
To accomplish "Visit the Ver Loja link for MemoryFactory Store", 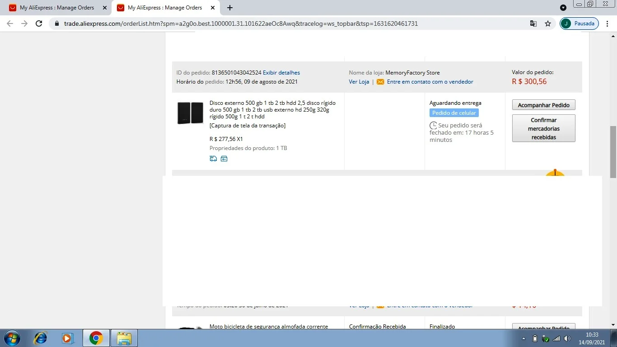I will [x=359, y=82].
